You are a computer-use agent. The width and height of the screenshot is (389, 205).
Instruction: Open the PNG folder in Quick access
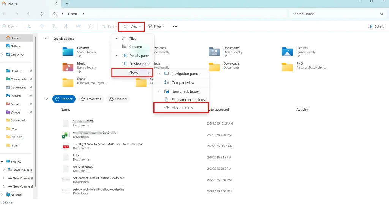[304, 67]
